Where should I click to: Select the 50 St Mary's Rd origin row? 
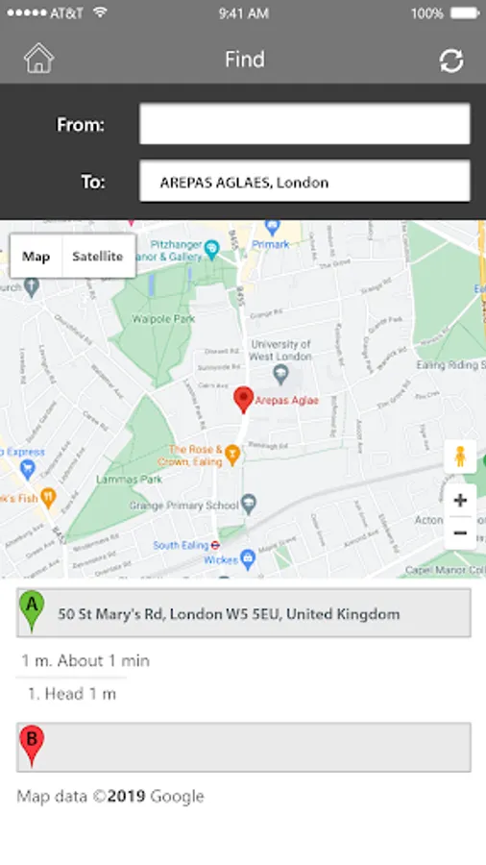244,613
